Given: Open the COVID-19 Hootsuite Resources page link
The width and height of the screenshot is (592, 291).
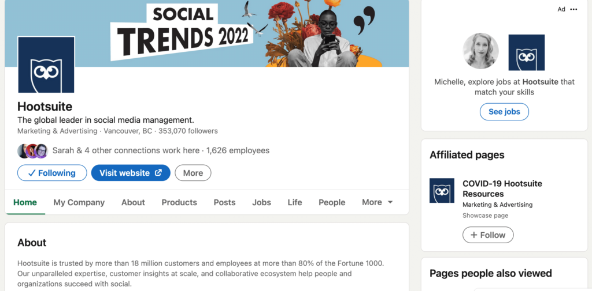Looking at the screenshot, I should (502, 188).
